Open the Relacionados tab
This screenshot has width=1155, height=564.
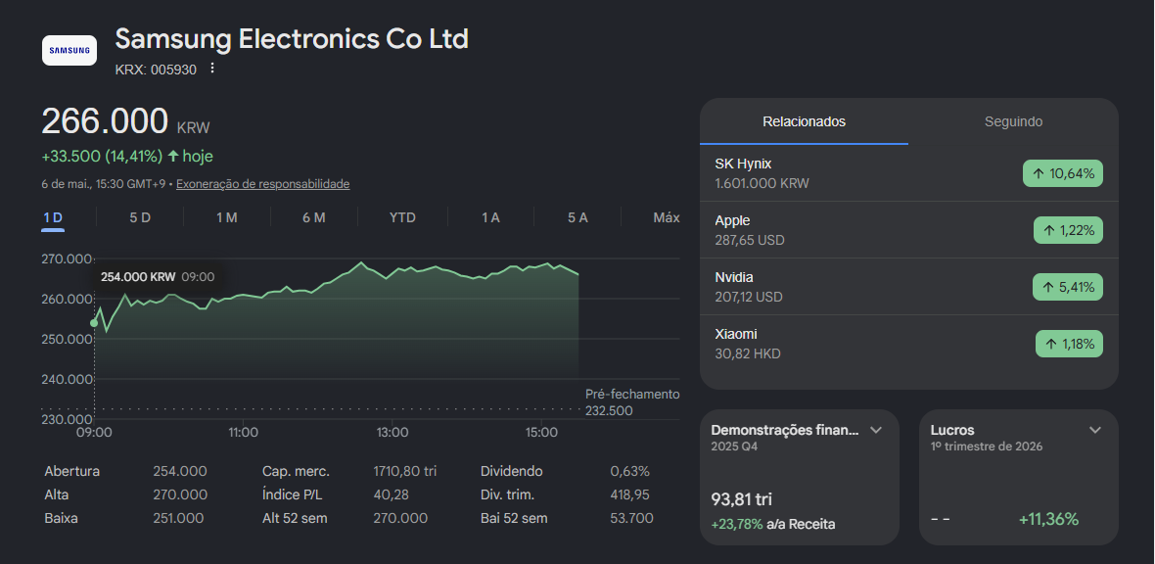804,121
